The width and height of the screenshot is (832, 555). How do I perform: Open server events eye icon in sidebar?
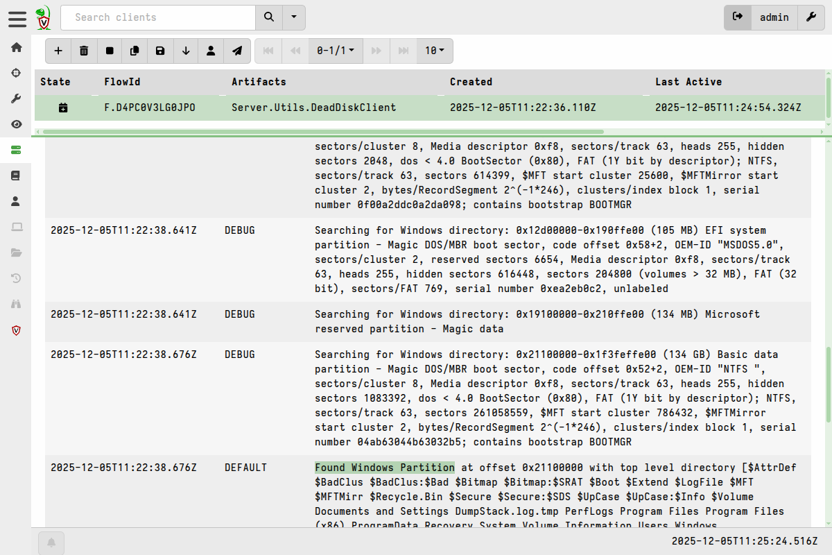tap(16, 124)
